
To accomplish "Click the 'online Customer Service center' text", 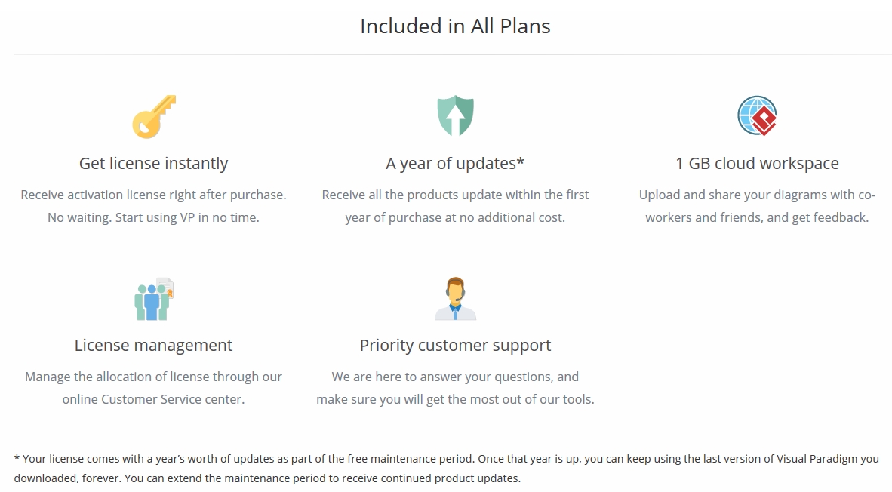I will [x=154, y=399].
